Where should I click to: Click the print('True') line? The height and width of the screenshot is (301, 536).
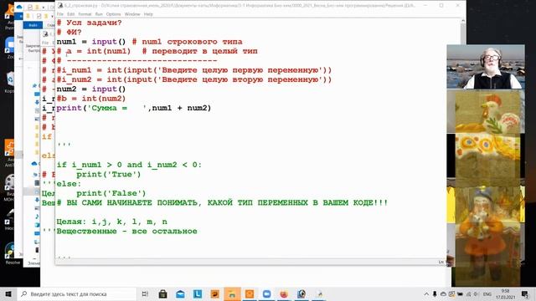(108, 175)
